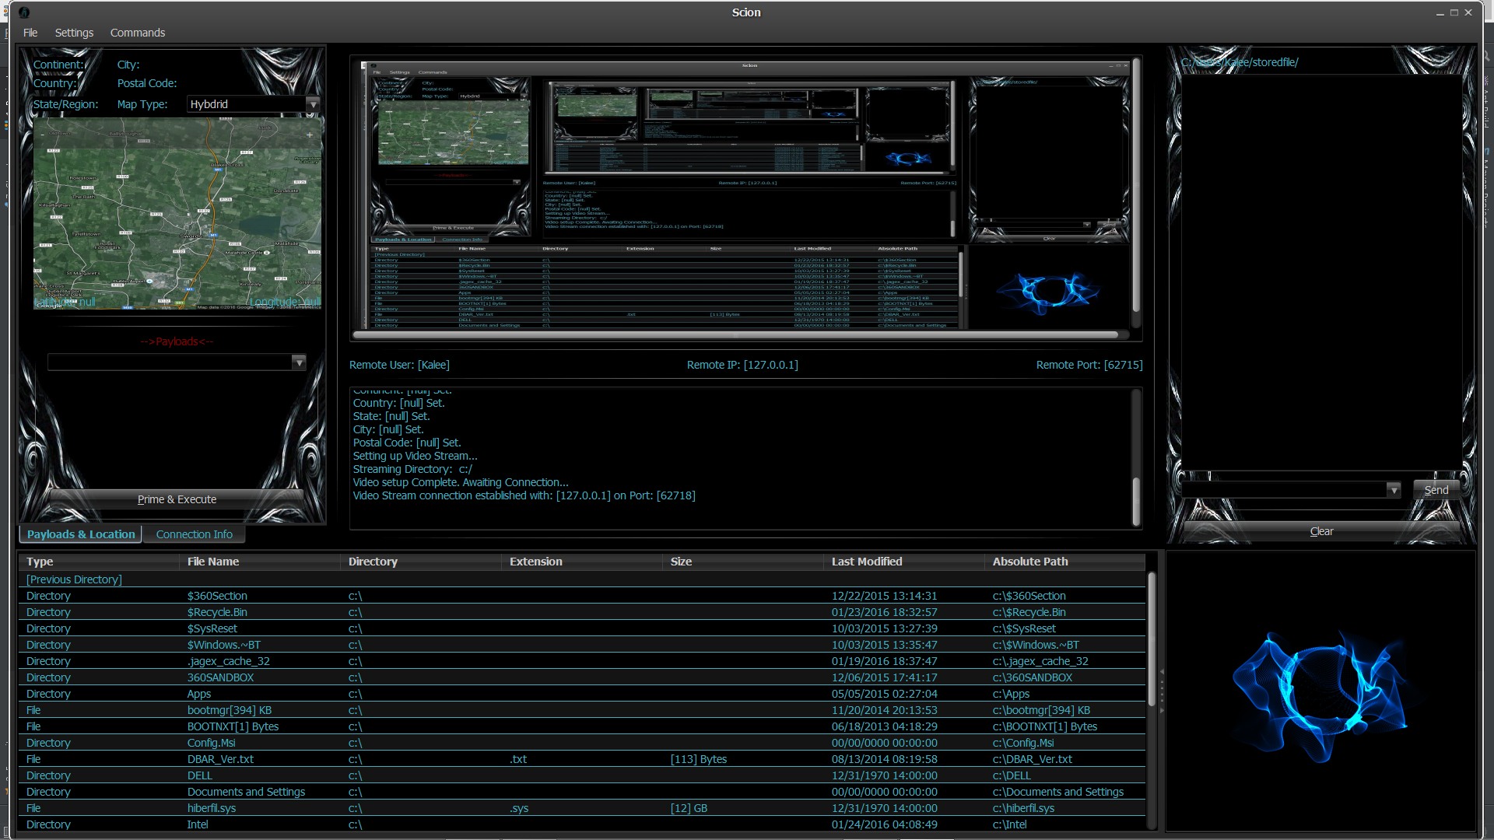
Task: Sort the file table by Last Modified
Action: tap(866, 562)
